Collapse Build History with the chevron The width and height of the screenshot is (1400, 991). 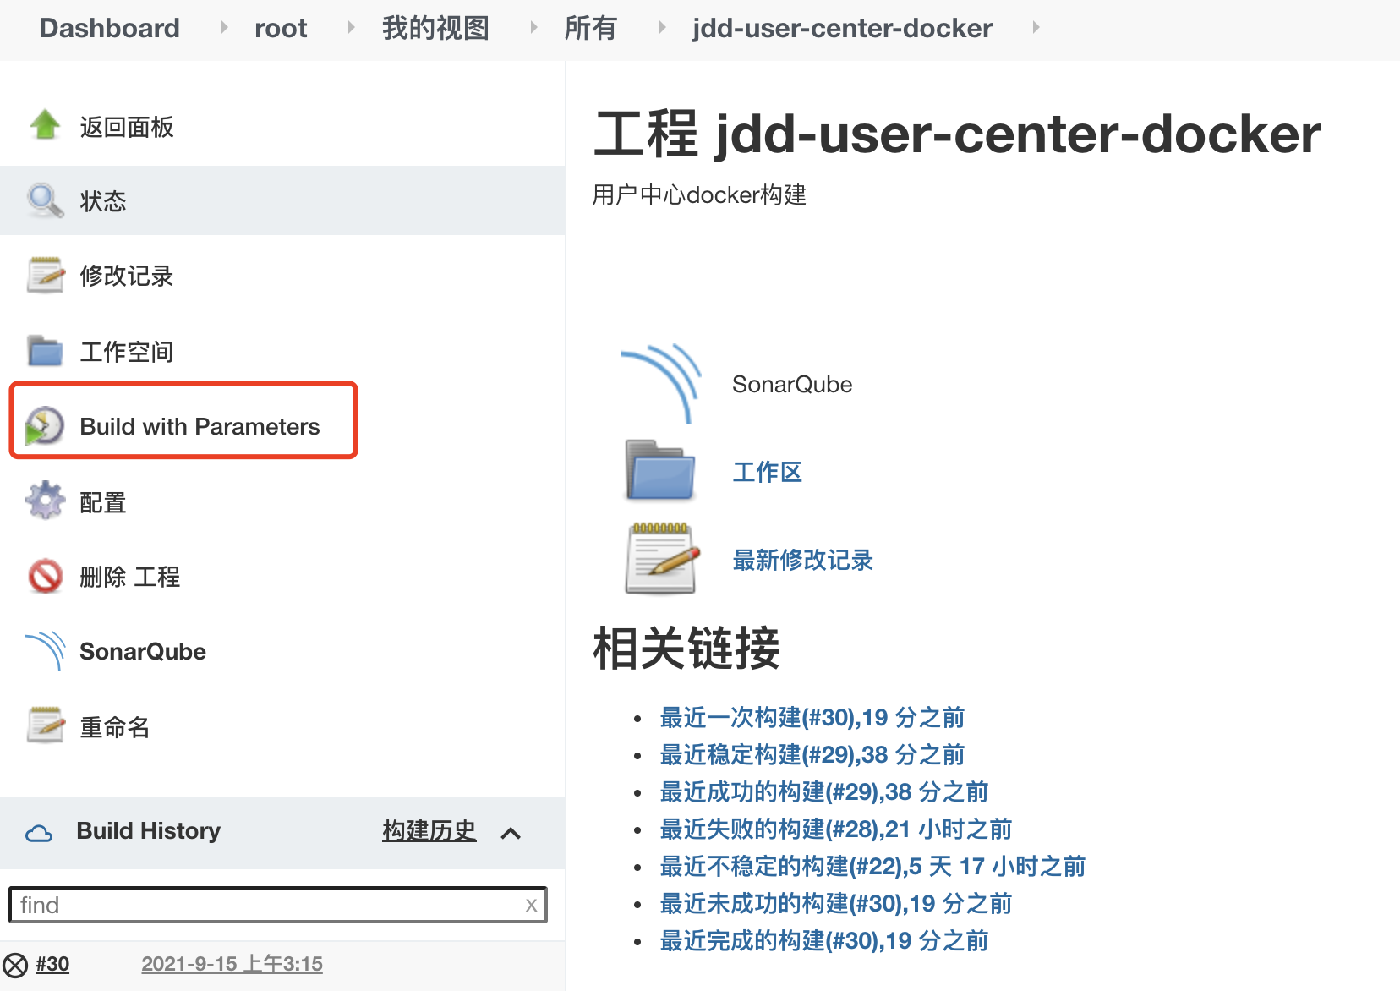511,834
